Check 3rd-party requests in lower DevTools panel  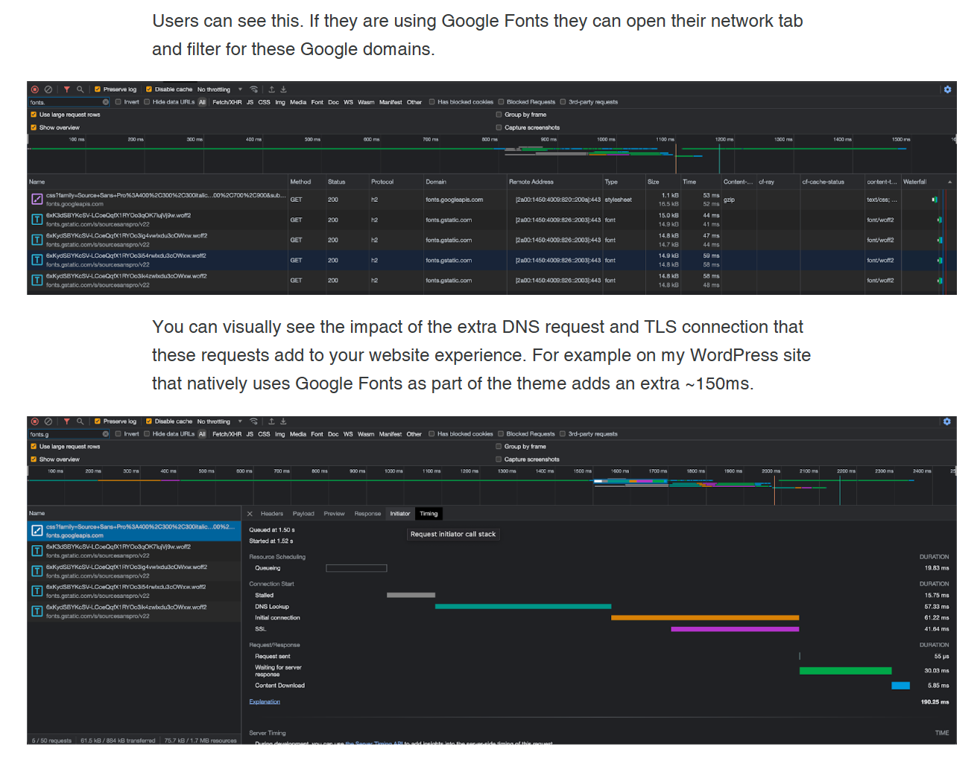[x=563, y=434]
